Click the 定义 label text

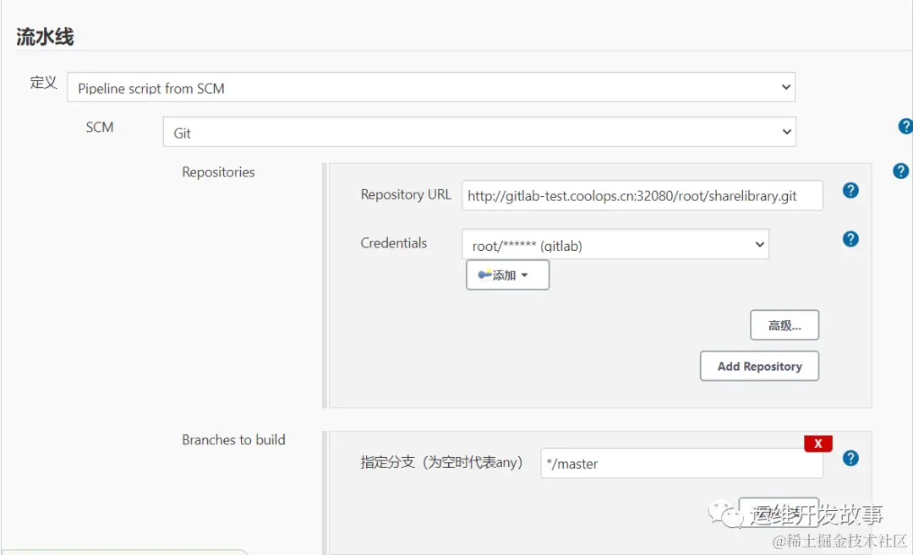44,83
